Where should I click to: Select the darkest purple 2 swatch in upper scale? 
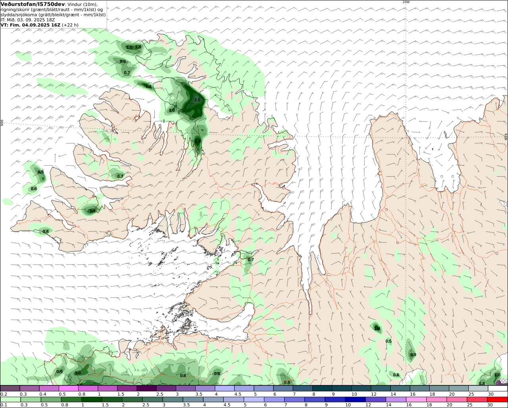coord(146,388)
